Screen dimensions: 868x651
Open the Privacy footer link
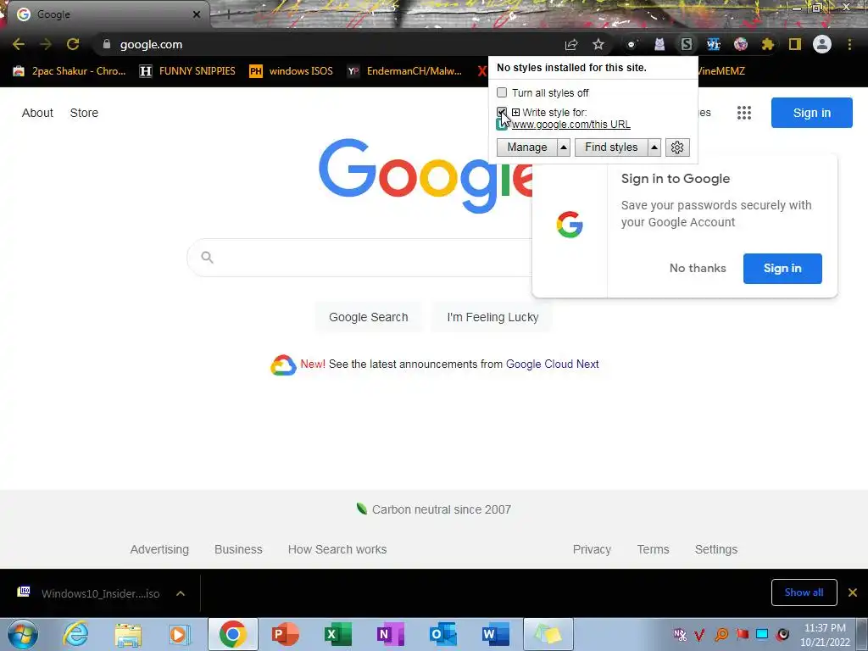point(592,549)
